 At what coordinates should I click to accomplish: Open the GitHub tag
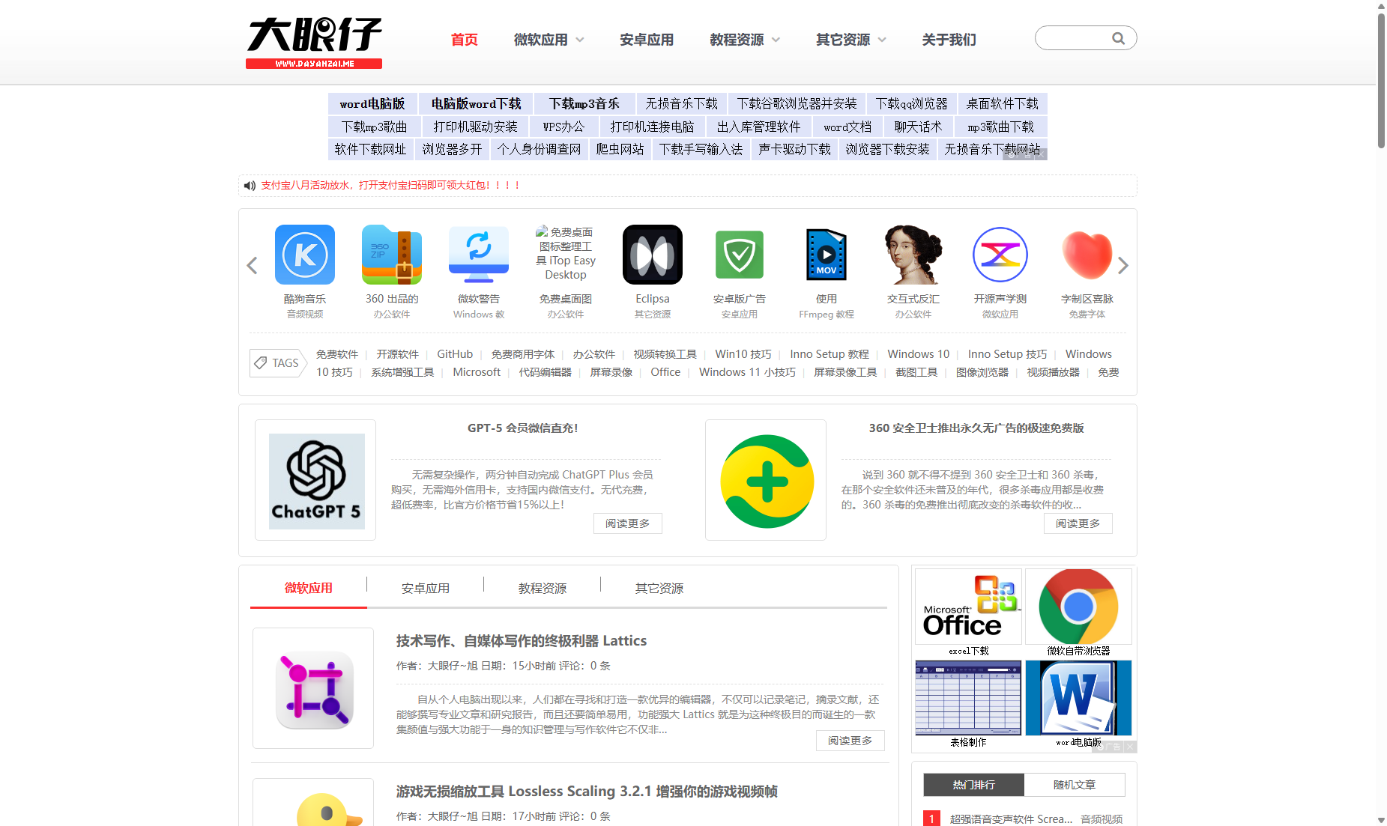tap(455, 354)
